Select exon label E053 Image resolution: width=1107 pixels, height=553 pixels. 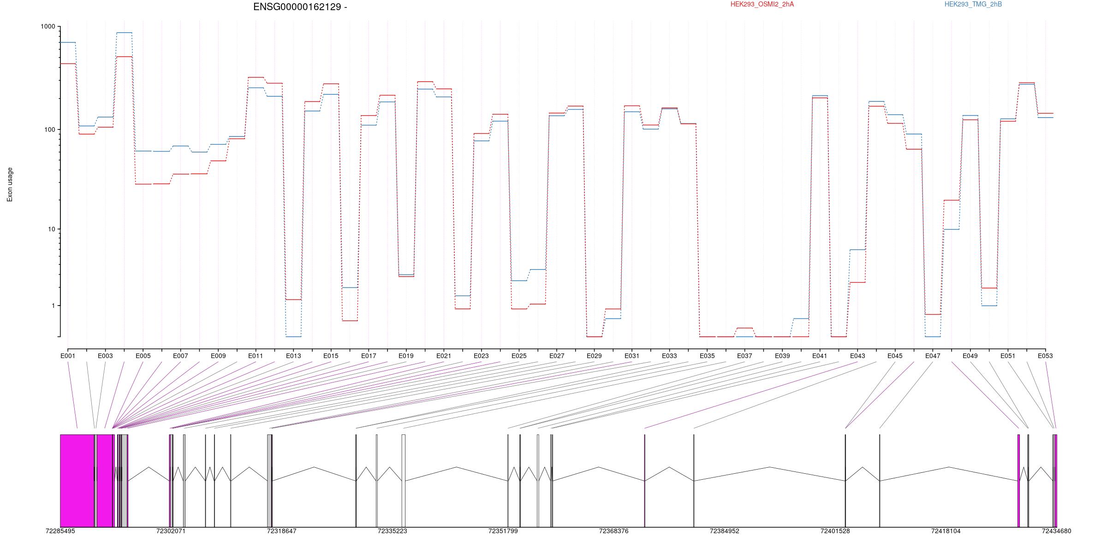click(x=1045, y=356)
